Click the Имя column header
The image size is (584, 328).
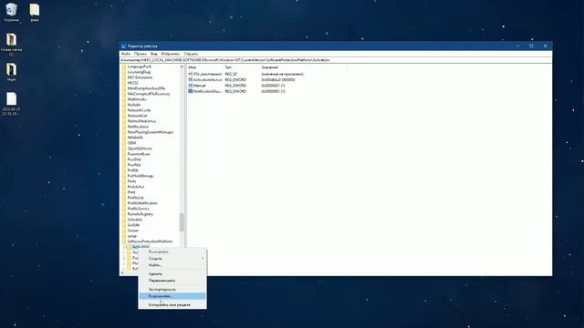204,67
